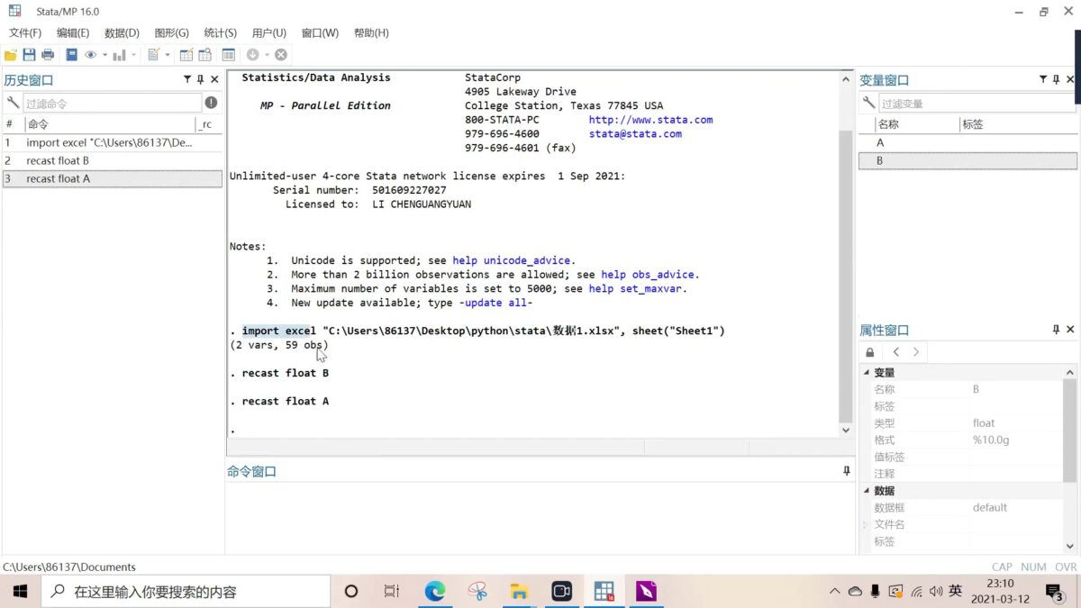Open the Do-file Editor toolbar icon

point(153,55)
